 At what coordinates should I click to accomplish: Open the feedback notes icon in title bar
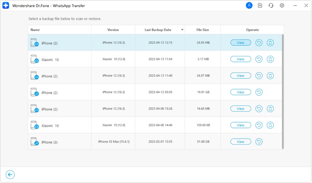260,5
